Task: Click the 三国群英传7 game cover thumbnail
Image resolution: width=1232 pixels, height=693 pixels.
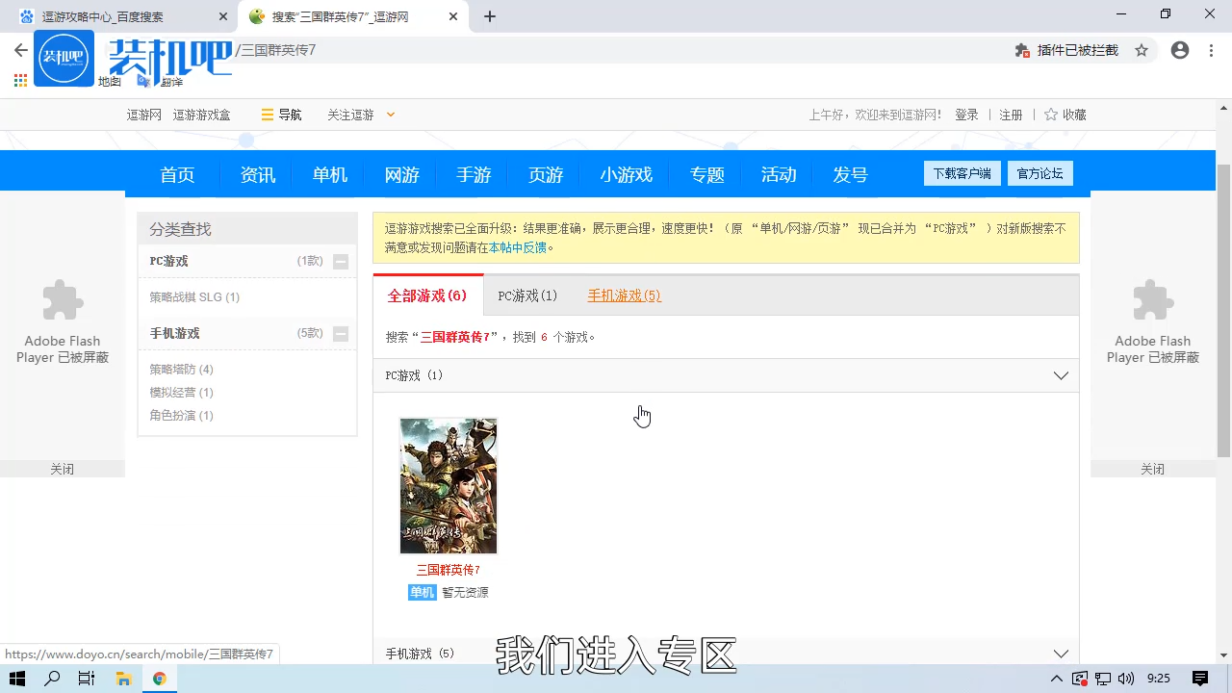Action: [x=448, y=485]
